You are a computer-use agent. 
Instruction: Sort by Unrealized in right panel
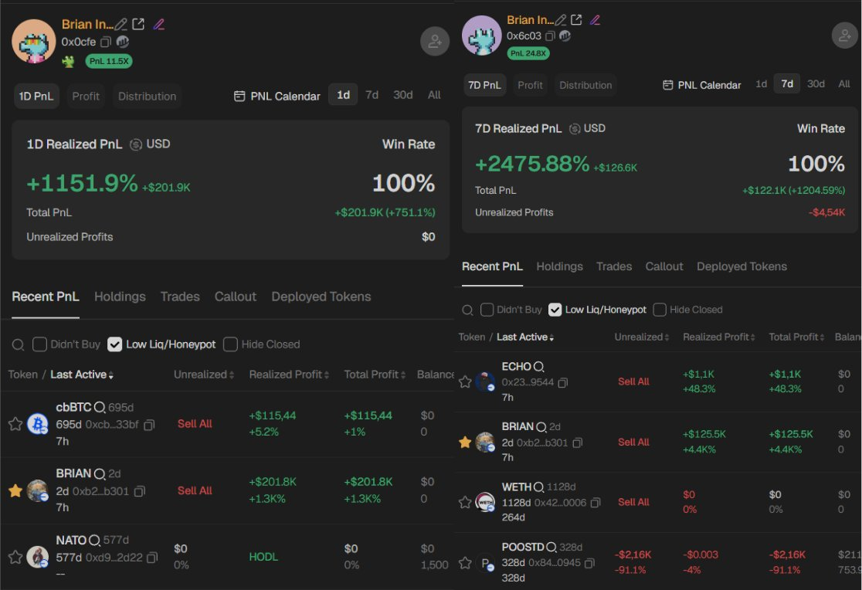pos(642,337)
